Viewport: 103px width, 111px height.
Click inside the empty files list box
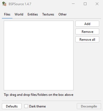coord(39,55)
